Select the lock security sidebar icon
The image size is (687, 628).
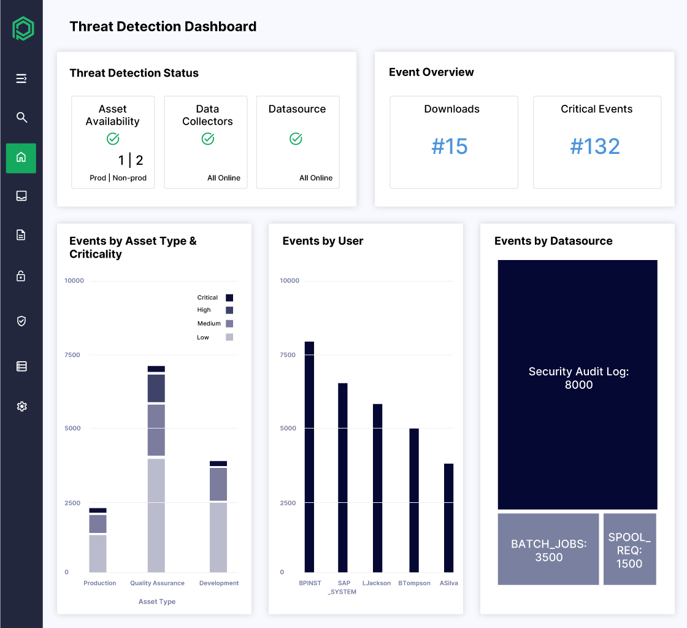(x=21, y=277)
